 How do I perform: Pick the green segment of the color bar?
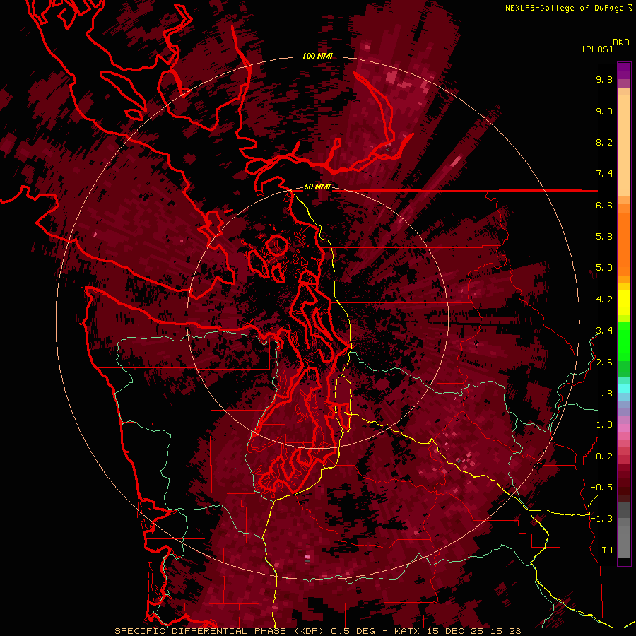(x=624, y=341)
